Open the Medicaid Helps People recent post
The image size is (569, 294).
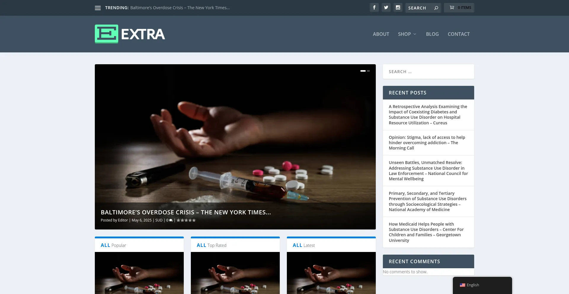[x=426, y=232]
